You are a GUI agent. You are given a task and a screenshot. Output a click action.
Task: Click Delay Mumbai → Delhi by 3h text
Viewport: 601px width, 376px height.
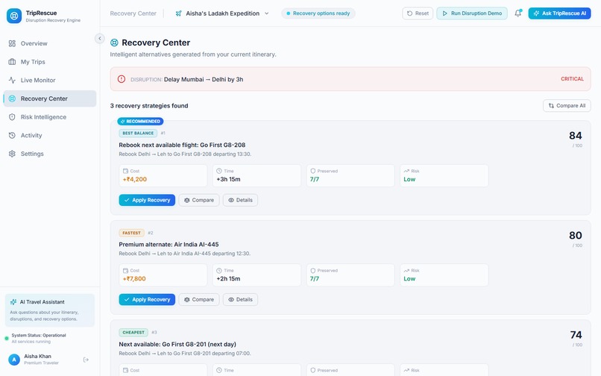tap(204, 79)
